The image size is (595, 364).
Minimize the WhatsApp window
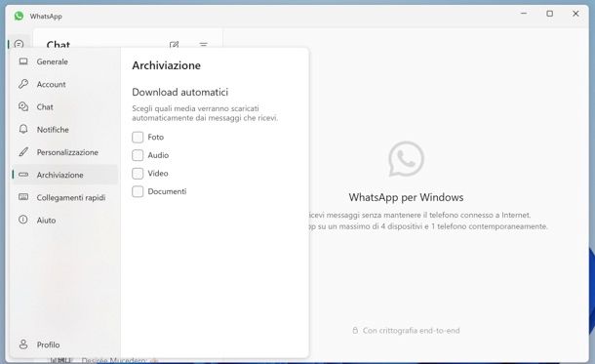pos(524,14)
